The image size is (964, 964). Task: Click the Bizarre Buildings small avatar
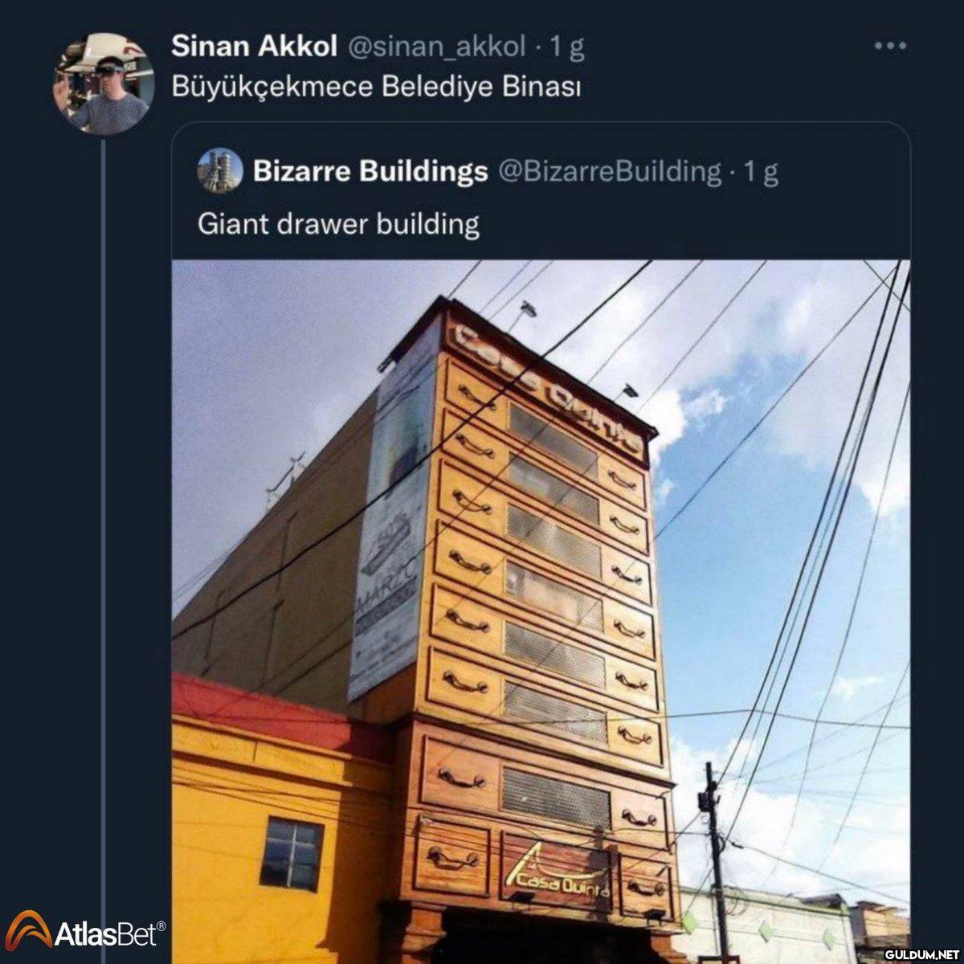220,171
